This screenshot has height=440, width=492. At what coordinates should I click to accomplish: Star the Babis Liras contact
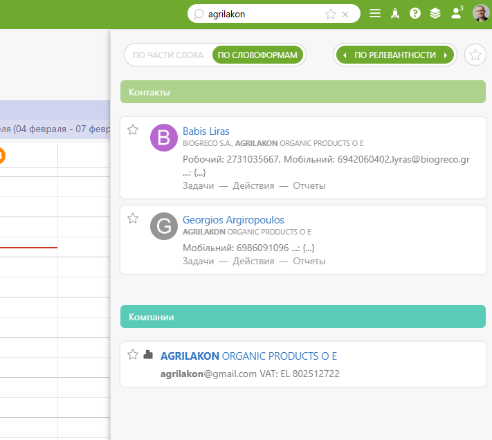133,129
